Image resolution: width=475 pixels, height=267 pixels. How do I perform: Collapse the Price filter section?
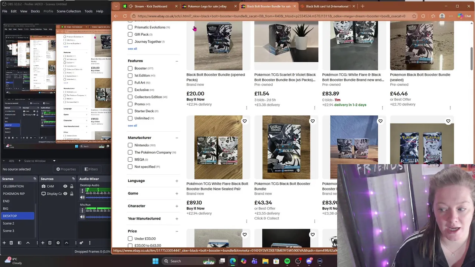point(177,231)
